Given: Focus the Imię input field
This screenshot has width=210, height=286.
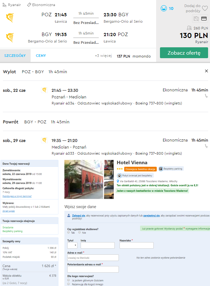Looking at the screenshot, I should (x=98, y=245).
